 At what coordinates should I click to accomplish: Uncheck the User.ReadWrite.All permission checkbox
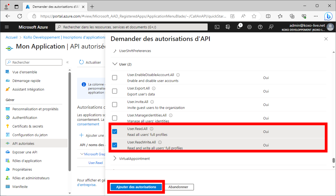[115, 145]
